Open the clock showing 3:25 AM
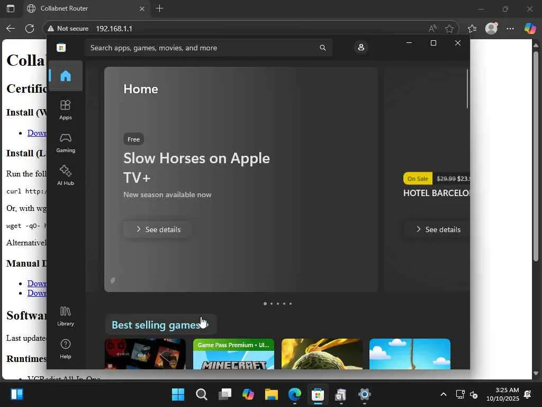The height and width of the screenshot is (407, 542). click(x=503, y=394)
